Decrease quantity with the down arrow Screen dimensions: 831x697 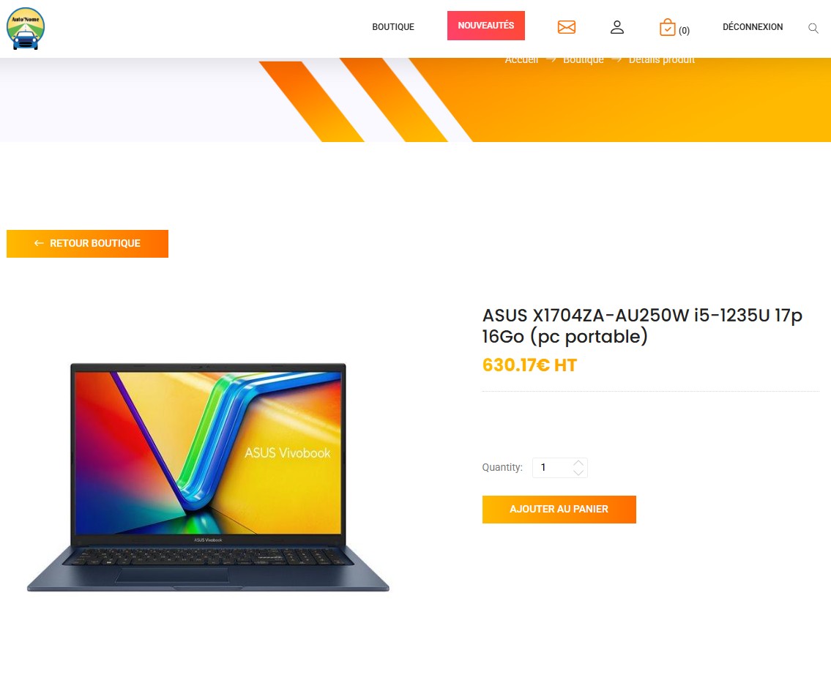(x=578, y=471)
